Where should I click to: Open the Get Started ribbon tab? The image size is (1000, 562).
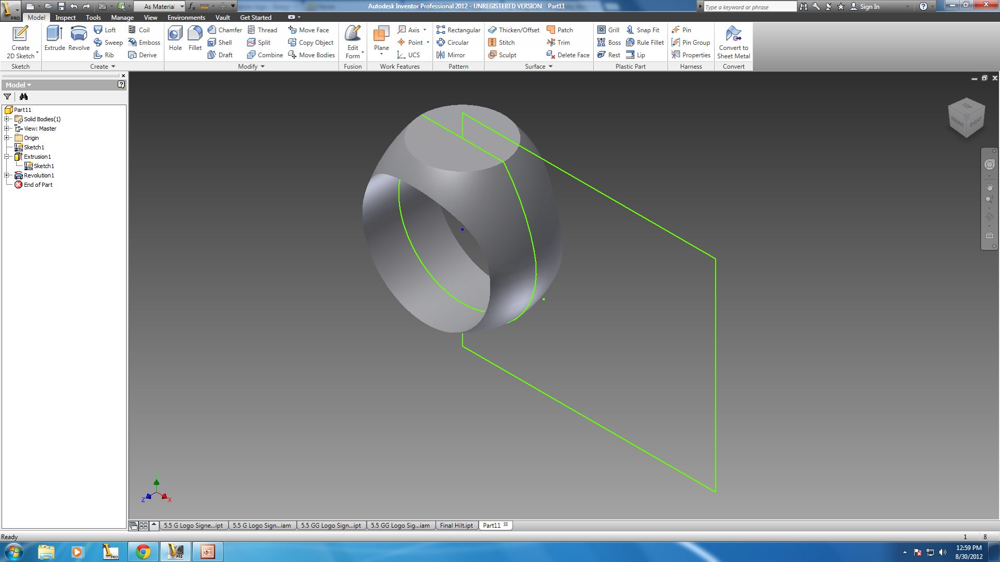tap(256, 18)
